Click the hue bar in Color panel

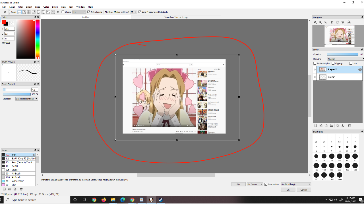pos(37,39)
